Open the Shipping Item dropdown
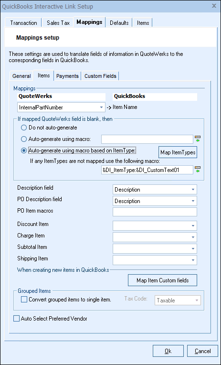 click(x=155, y=260)
